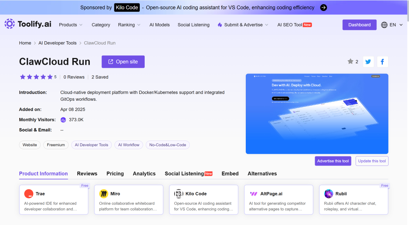
Task: Share on Facebook using f icon
Action: tap(382, 62)
